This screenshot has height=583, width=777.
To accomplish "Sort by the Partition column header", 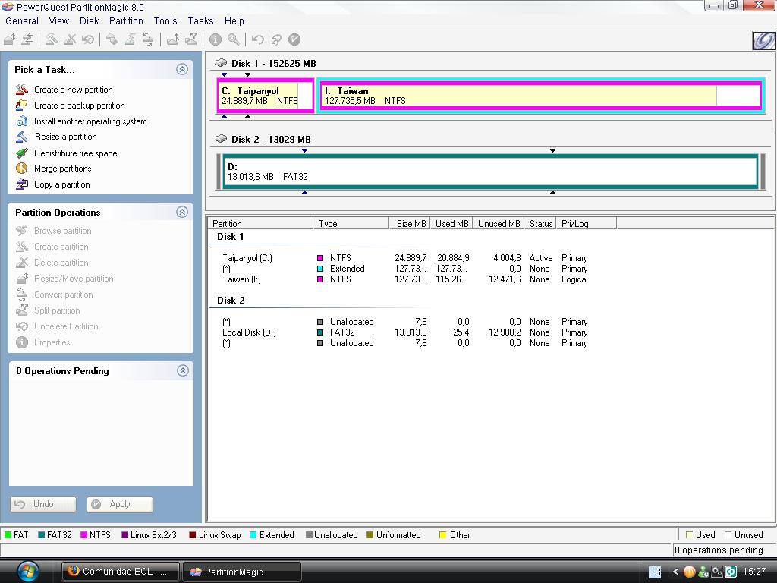I will point(260,224).
